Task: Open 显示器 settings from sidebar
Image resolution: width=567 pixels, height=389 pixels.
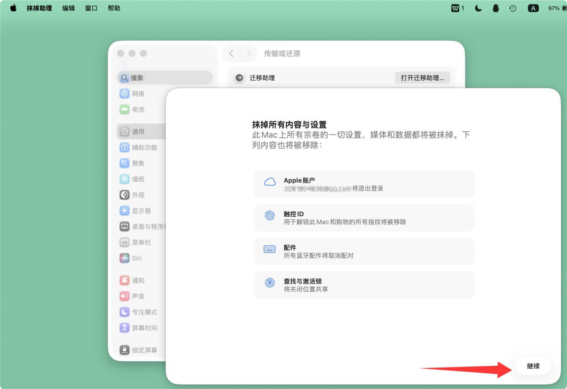Action: [124, 210]
